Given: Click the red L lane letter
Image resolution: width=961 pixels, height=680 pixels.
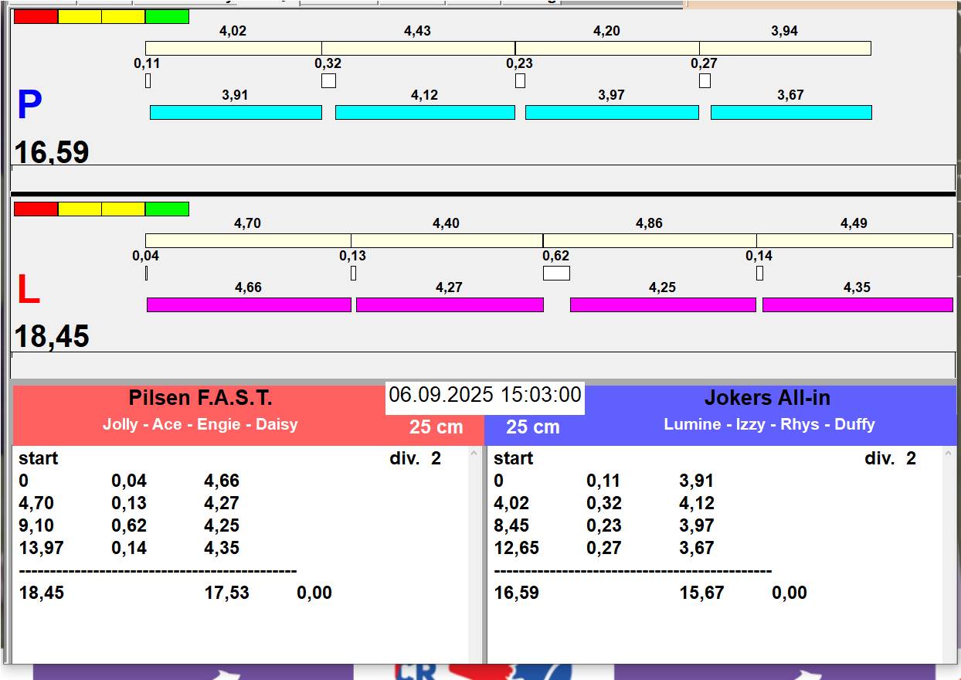Looking at the screenshot, I should click(29, 291).
